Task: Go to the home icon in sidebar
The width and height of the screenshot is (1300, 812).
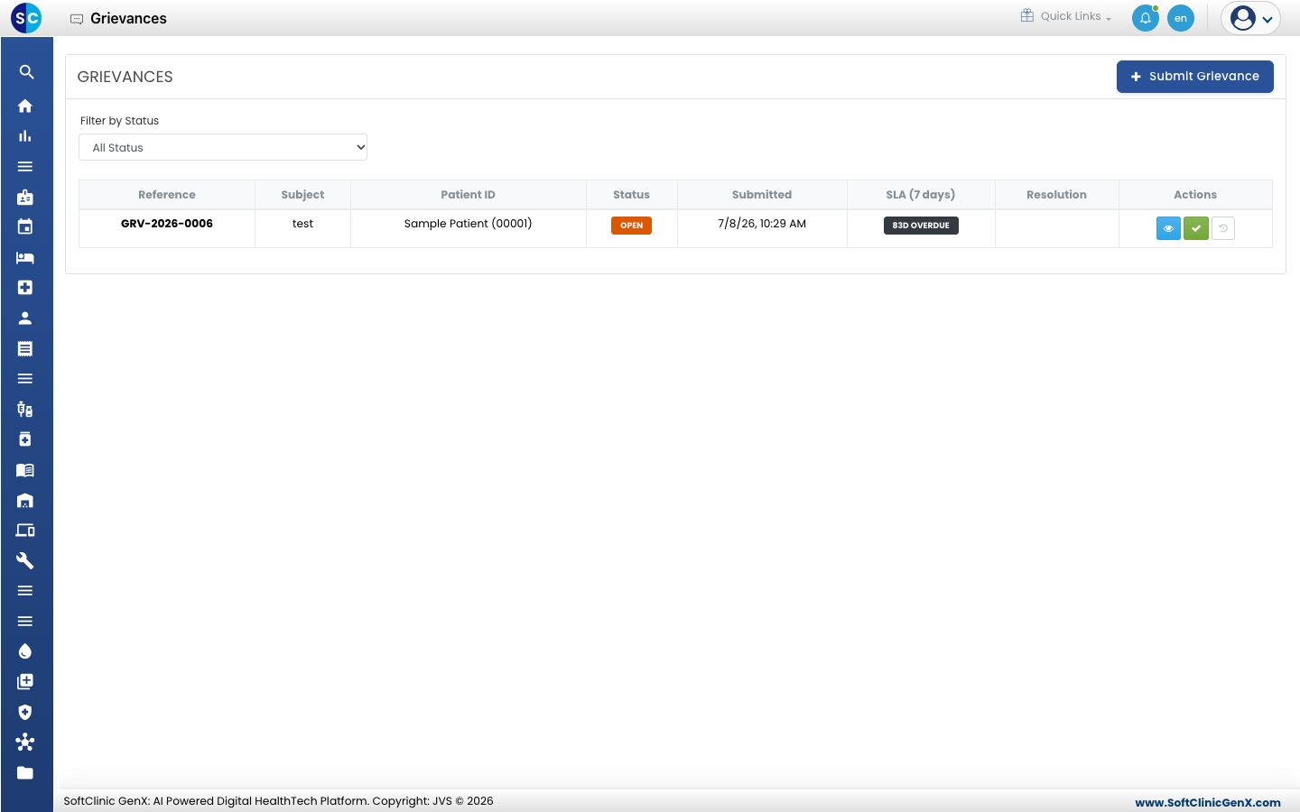Action: point(25,106)
